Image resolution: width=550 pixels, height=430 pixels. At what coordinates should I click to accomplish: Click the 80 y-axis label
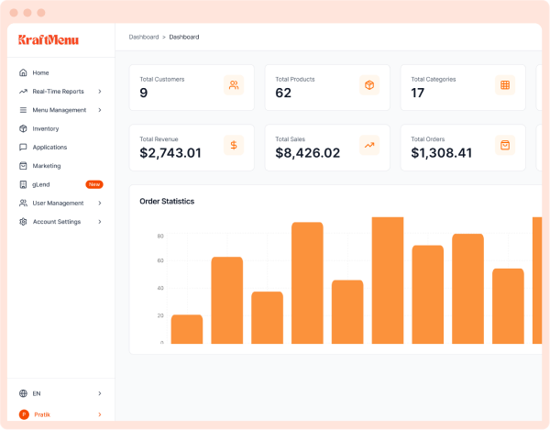(x=160, y=236)
